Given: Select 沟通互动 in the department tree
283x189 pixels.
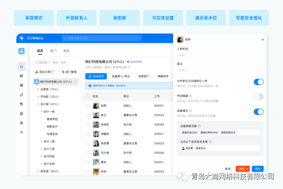Looking at the screenshot, I should (x=52, y=134).
